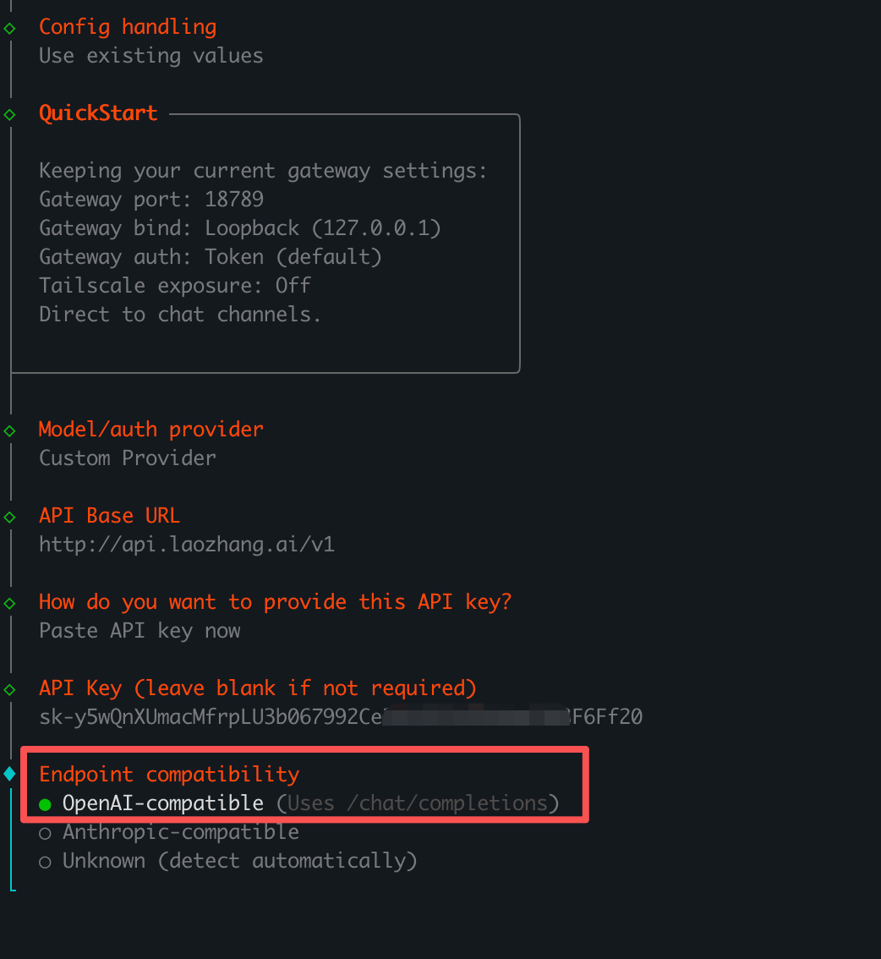Click the masked API key value field

point(340,716)
